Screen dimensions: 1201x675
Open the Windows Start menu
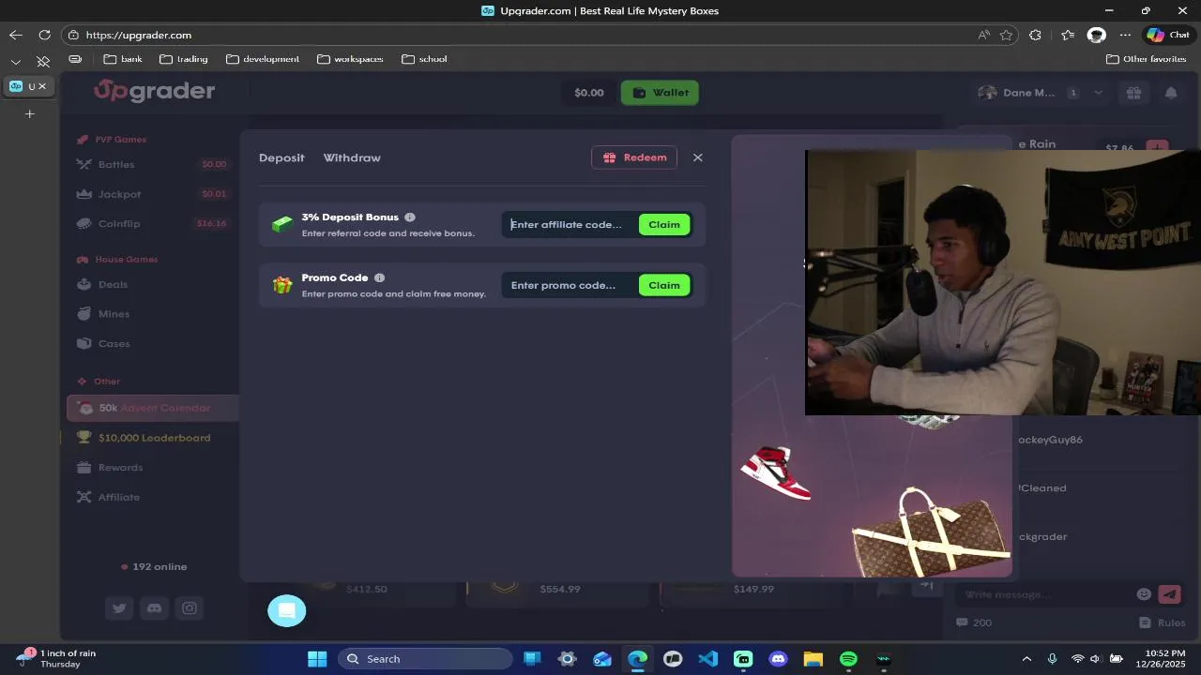[x=317, y=659]
